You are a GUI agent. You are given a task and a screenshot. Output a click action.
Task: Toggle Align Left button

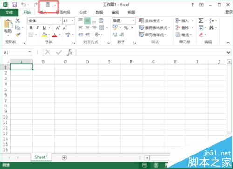(x=81, y=28)
